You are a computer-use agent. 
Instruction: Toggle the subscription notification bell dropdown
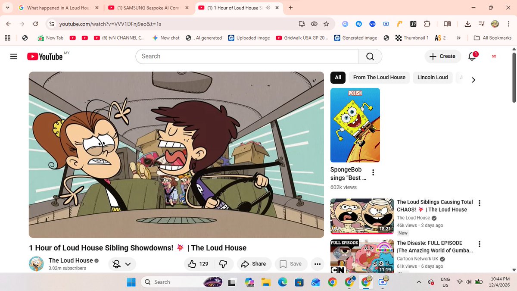pos(122,264)
